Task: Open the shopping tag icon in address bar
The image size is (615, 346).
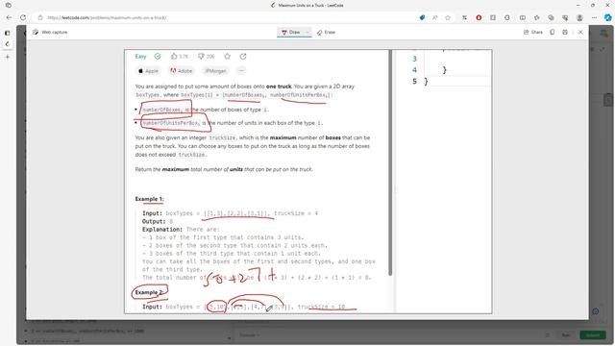Action: pos(422,17)
